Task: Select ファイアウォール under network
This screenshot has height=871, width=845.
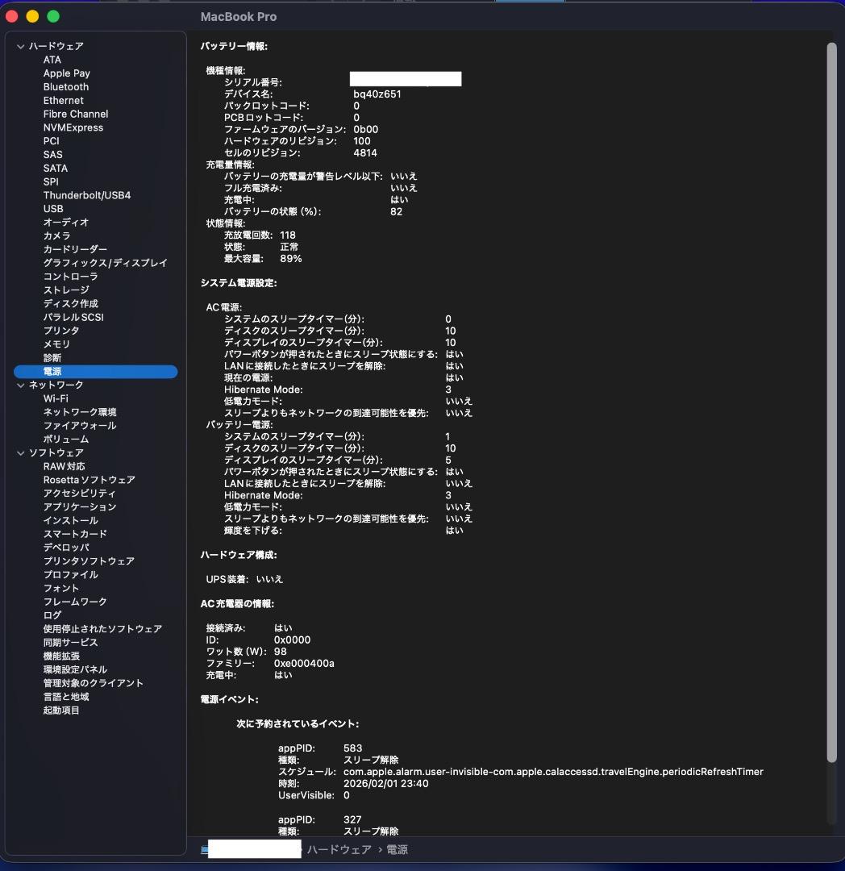Action: click(80, 426)
